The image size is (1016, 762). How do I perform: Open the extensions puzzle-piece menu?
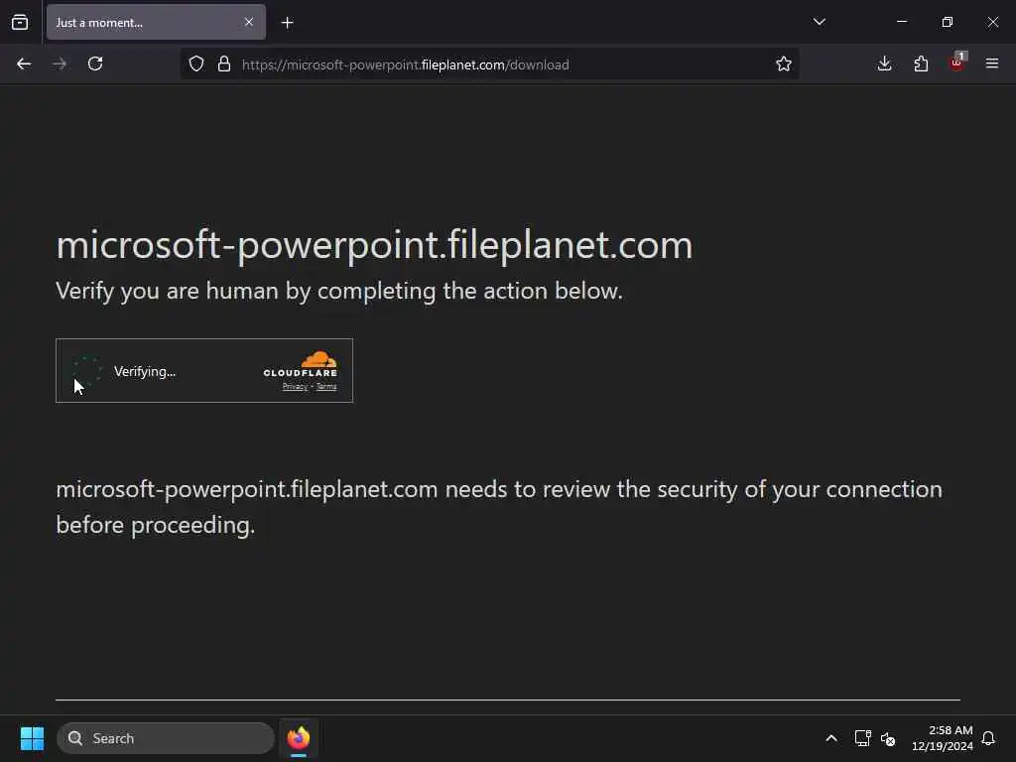tap(921, 63)
